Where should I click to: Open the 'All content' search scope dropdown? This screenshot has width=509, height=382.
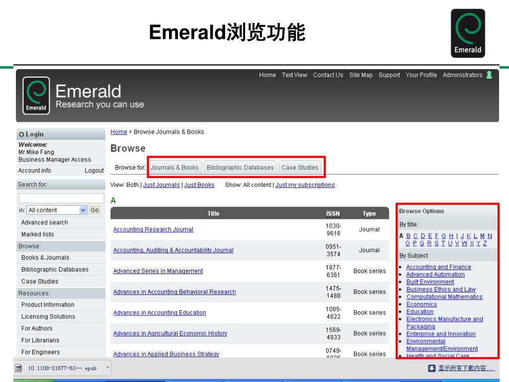[57, 210]
